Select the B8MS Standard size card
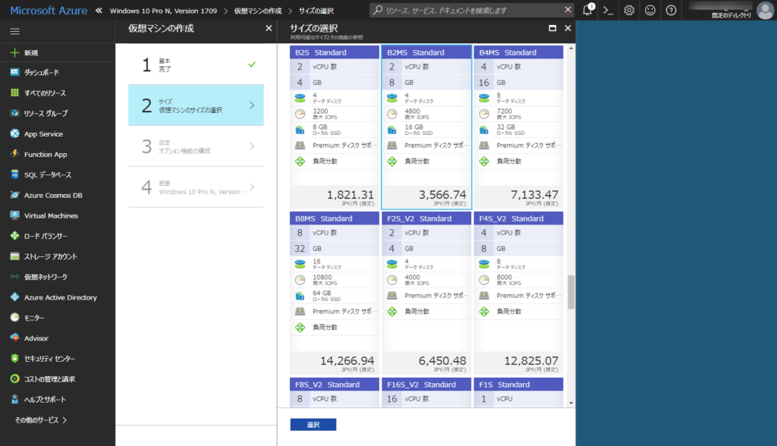Viewport: 777px width, 446px height. click(335, 294)
